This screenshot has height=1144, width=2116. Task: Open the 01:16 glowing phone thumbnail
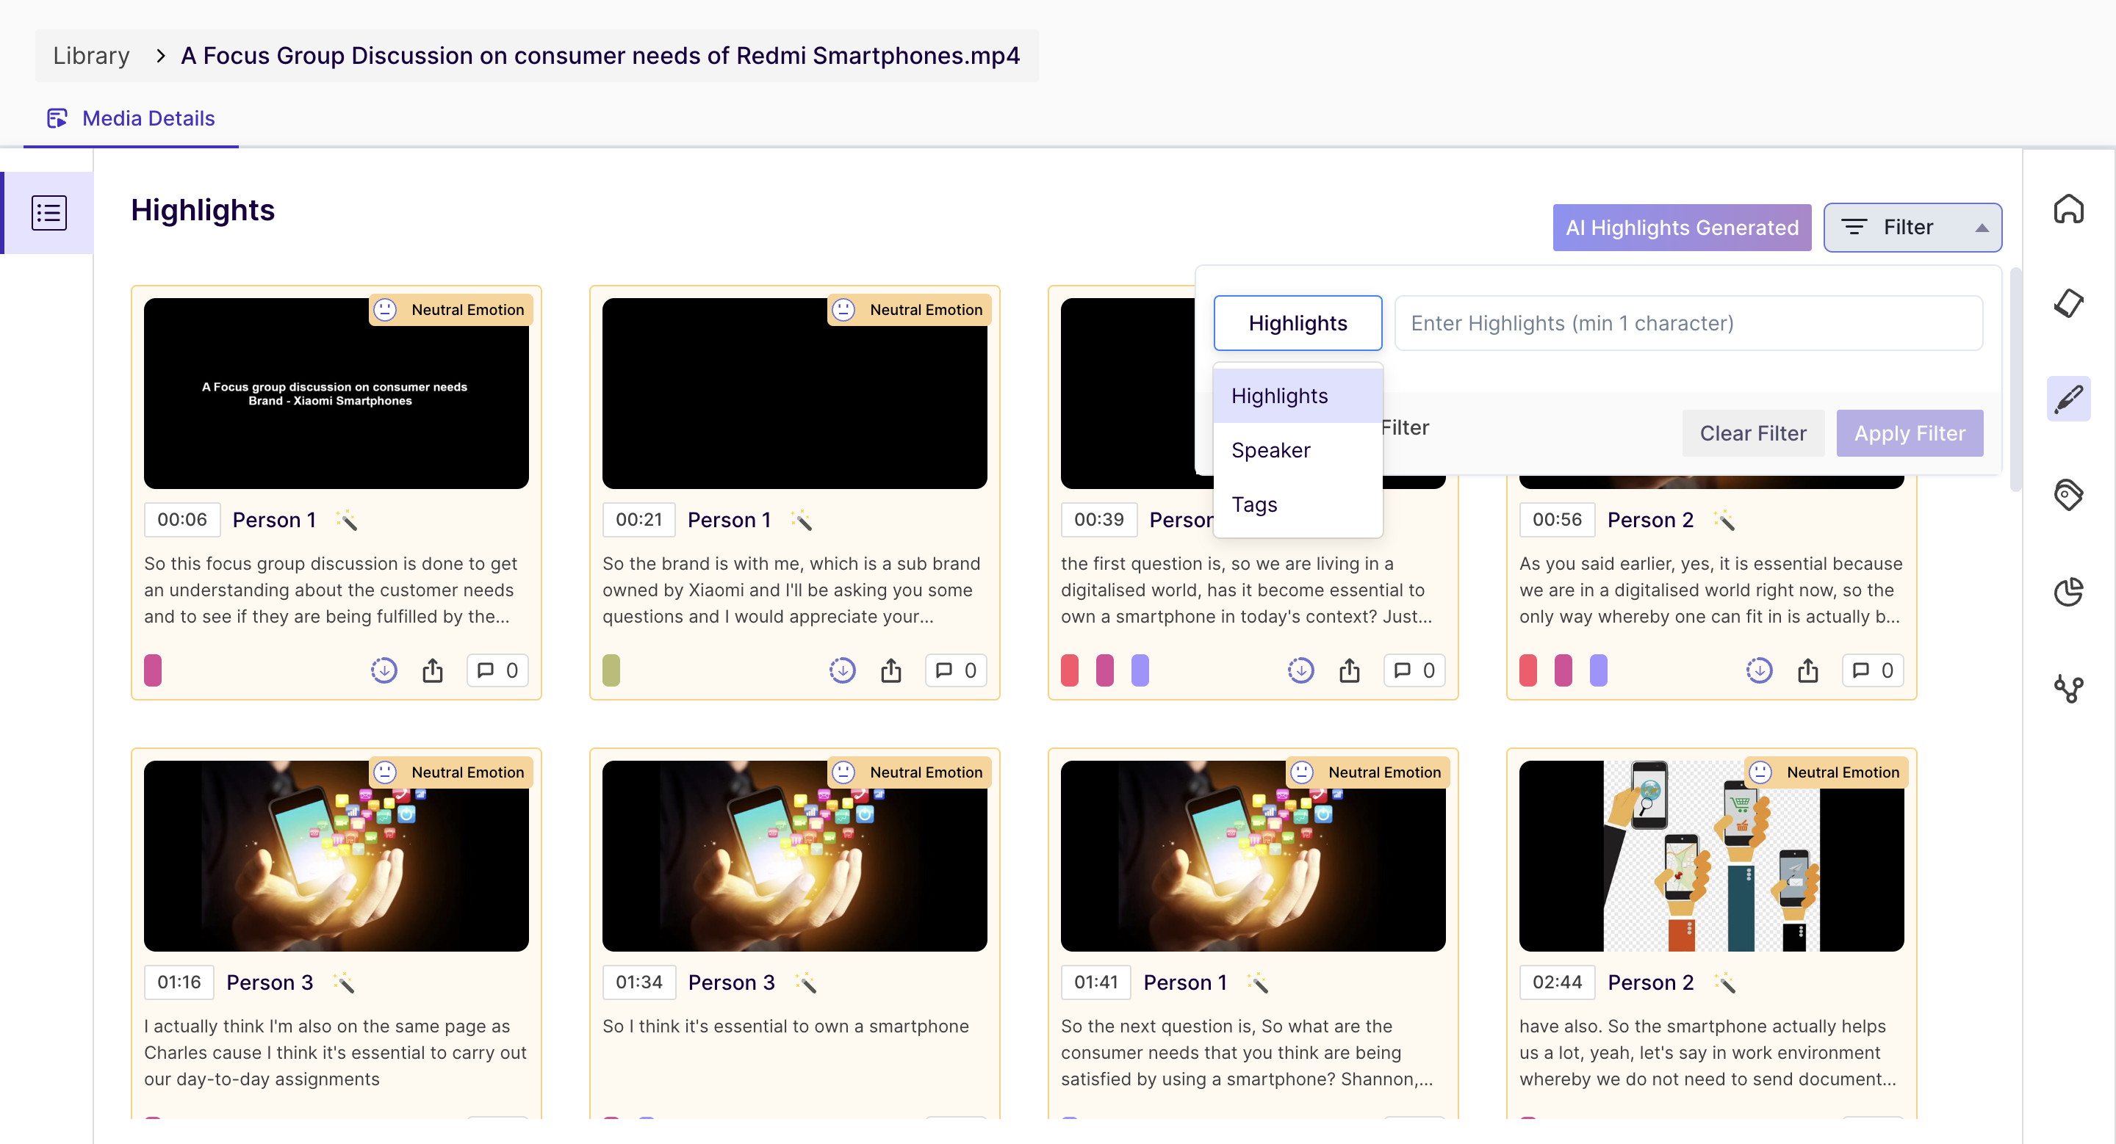click(336, 856)
